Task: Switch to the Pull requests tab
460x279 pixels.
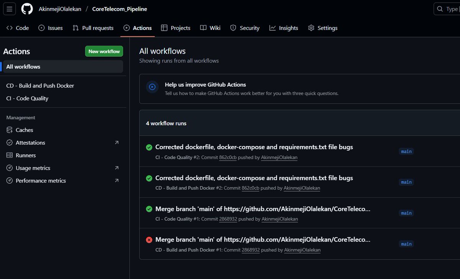Action: pyautogui.click(x=93, y=28)
